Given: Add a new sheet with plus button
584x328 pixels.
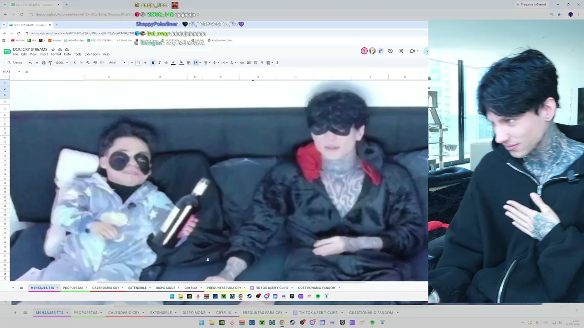Looking at the screenshot, I should coord(13,288).
